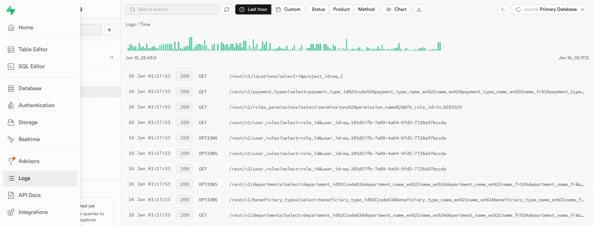Screen dimensions: 593x226
Task: Open the Method filter dropdown
Action: [366, 9]
